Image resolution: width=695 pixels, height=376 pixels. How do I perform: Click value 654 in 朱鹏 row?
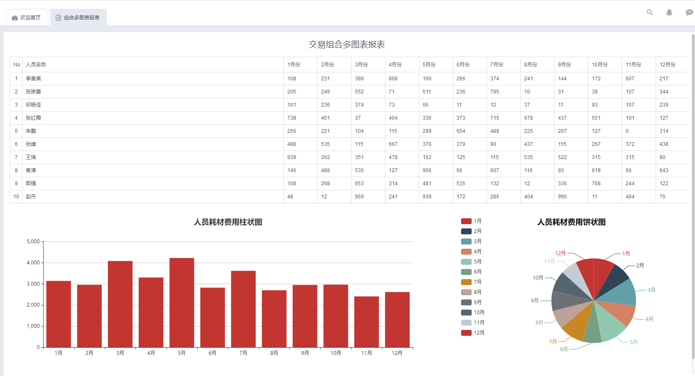click(461, 131)
